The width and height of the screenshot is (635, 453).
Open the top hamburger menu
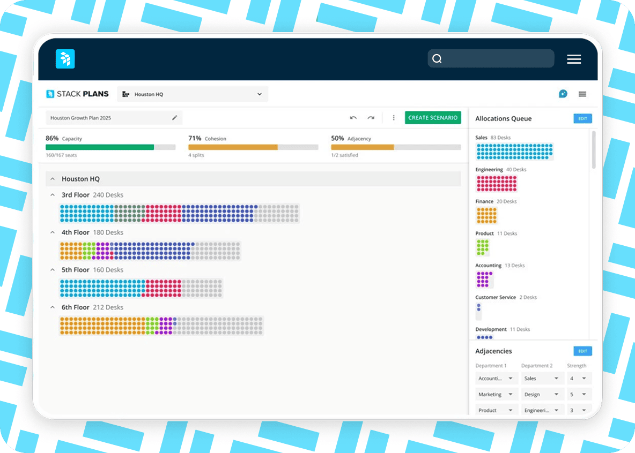[x=574, y=59]
